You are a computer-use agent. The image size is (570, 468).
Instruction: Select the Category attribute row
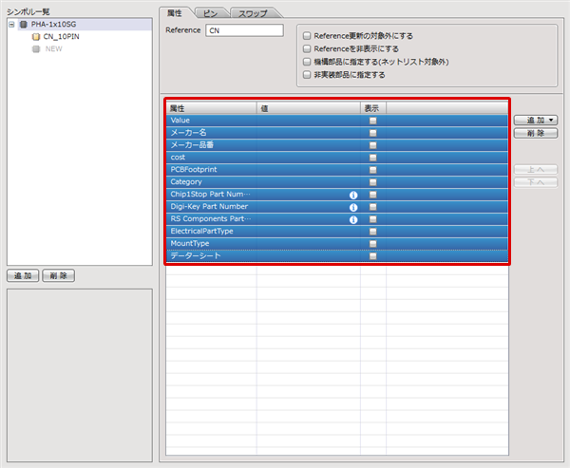click(337, 182)
